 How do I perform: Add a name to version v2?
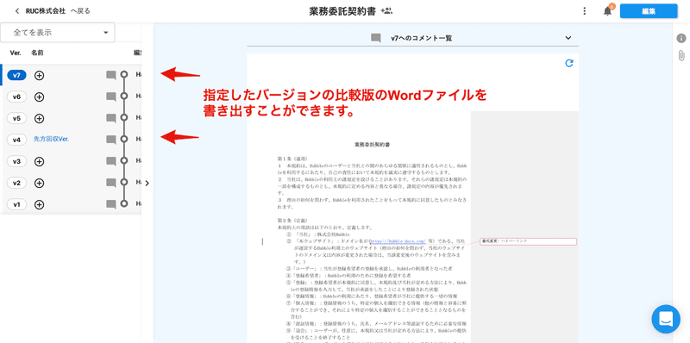coord(39,183)
